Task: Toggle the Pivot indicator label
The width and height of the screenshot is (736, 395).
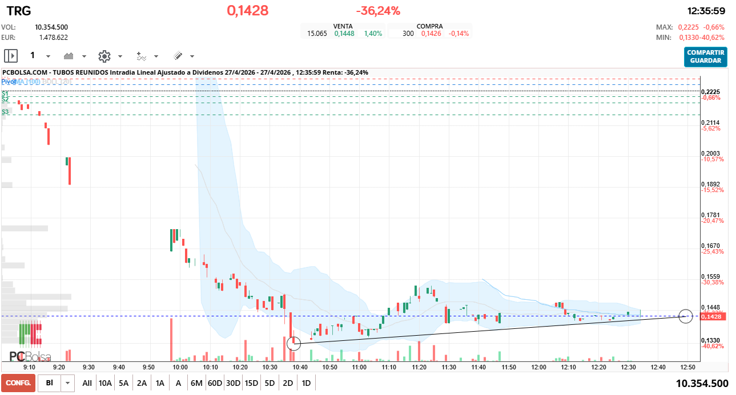Action: coord(8,82)
